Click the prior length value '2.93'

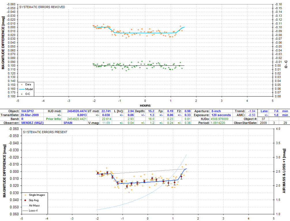(x=131, y=119)
